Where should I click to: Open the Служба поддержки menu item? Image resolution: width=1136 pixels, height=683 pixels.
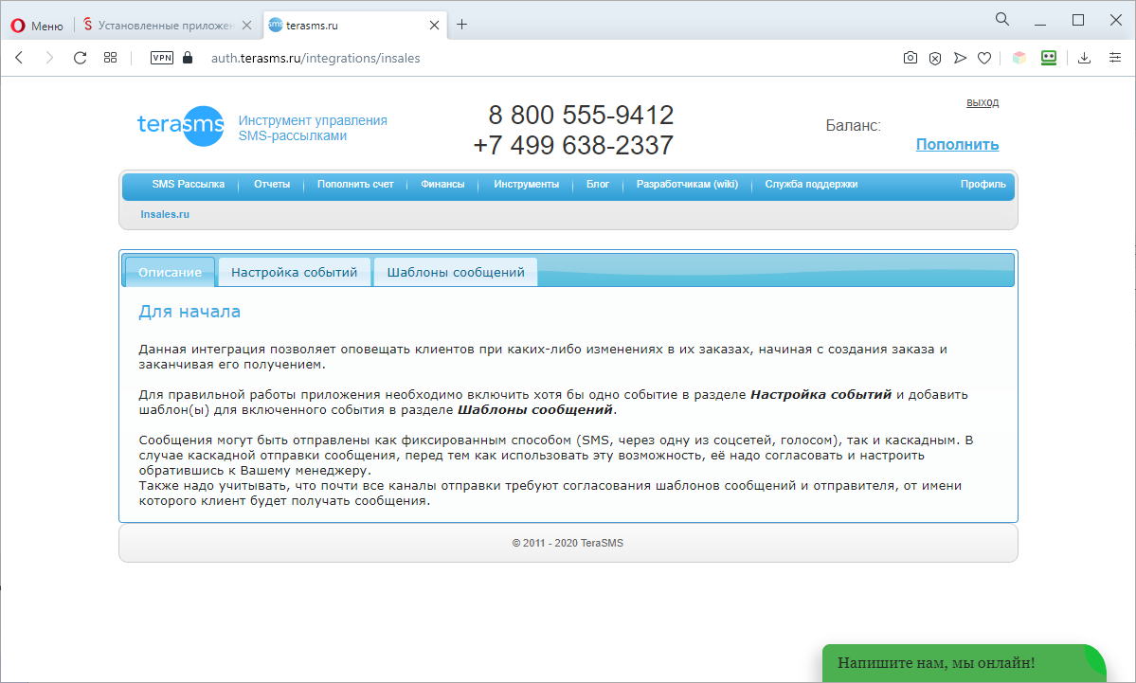point(811,184)
